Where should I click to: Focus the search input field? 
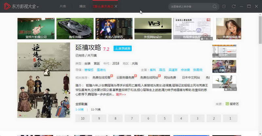[x=191, y=7]
